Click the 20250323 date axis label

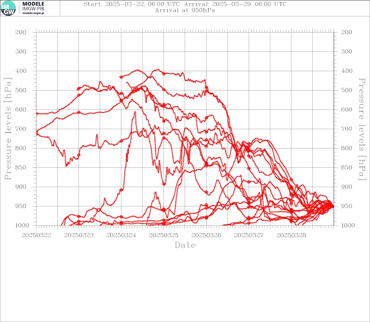(x=79, y=235)
